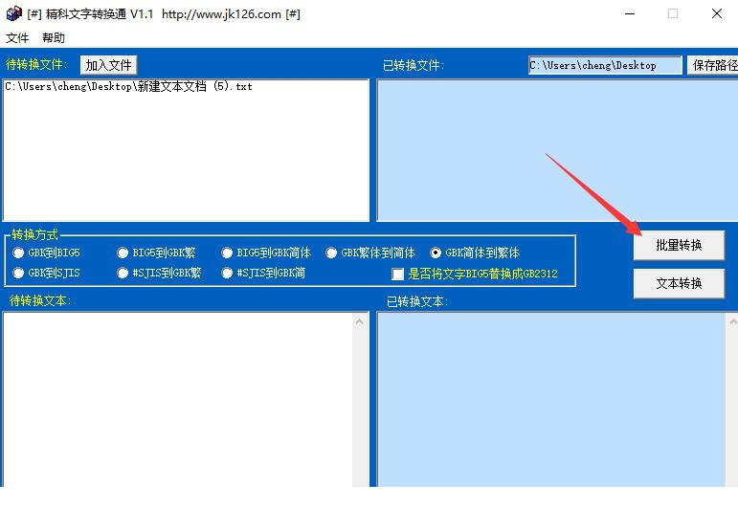
Task: Close the 精科文字转换通 window
Action: [x=716, y=13]
